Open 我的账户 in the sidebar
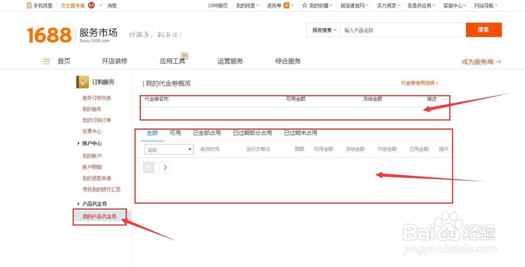Screen dimensions: 525x267 (92, 156)
